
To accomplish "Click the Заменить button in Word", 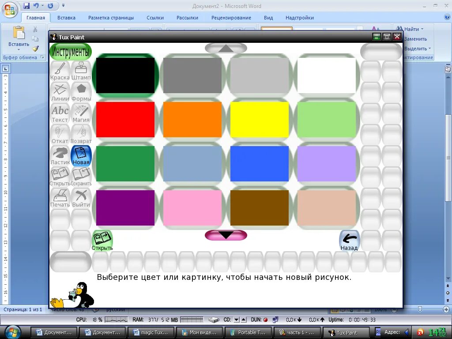I will coord(415,39).
